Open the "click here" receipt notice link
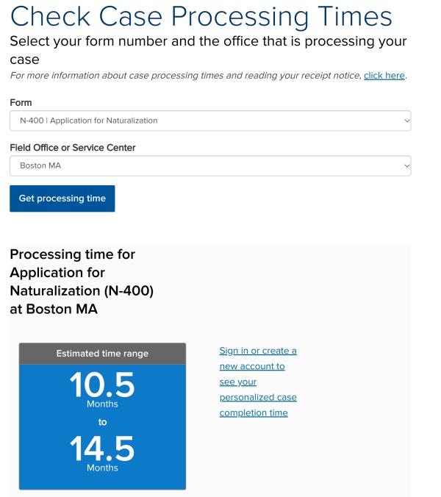The image size is (441, 497). click(384, 76)
